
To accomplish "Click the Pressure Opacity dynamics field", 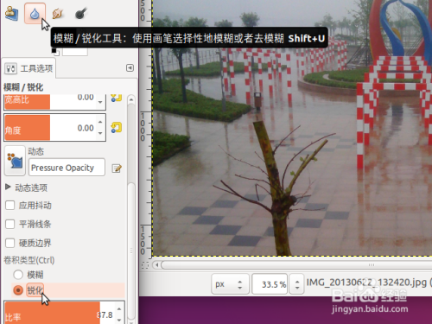I will click(x=67, y=168).
